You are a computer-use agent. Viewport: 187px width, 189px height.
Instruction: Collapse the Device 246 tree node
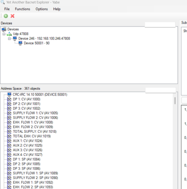pos(9,38)
